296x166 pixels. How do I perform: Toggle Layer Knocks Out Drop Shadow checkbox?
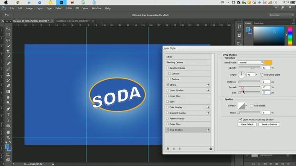tap(240, 119)
